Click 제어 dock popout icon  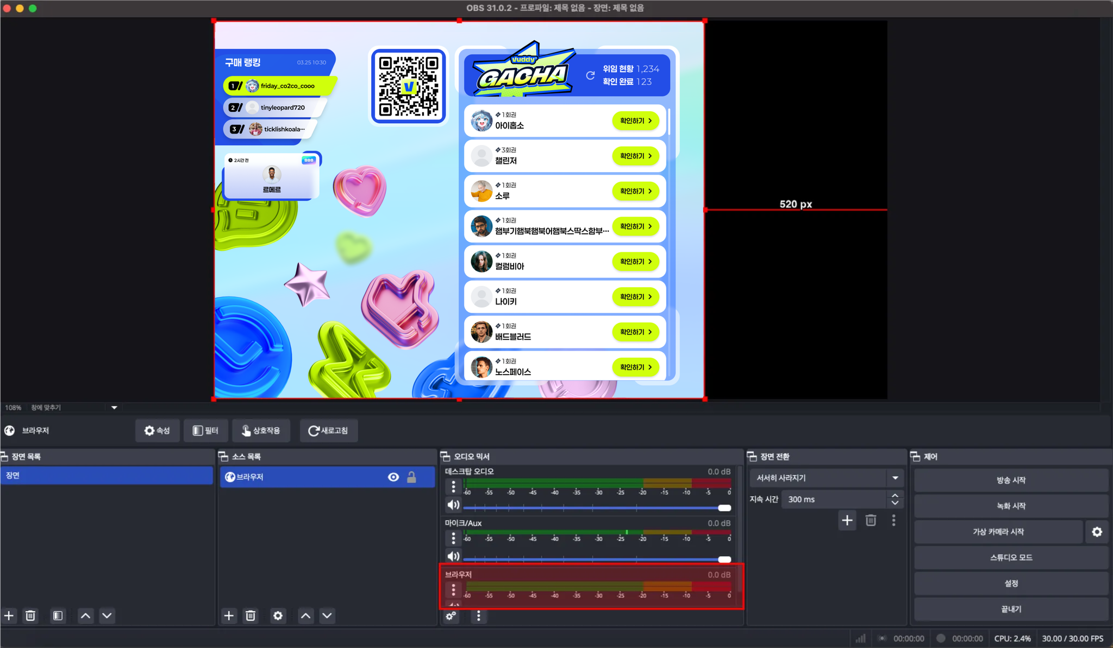915,456
